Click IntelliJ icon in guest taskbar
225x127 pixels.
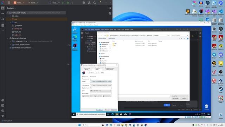(x=130, y=114)
